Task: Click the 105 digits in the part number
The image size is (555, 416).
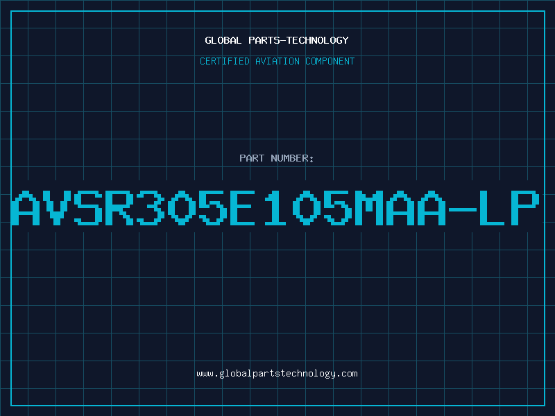Action: pyautogui.click(x=308, y=207)
